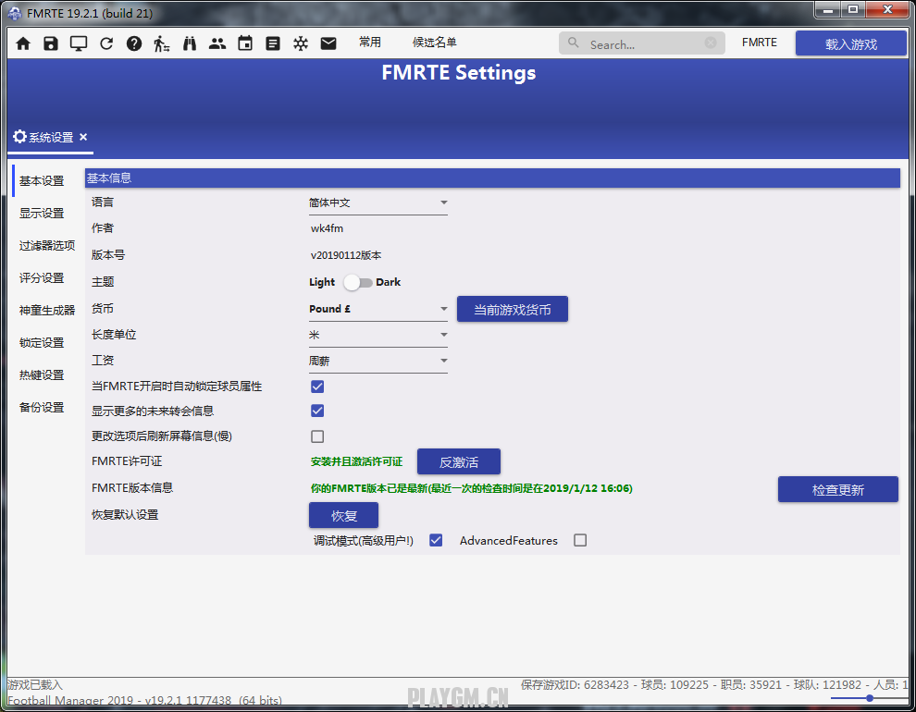Image resolution: width=916 pixels, height=712 pixels.
Task: Select 锁定设置 in the sidebar
Action: point(42,342)
